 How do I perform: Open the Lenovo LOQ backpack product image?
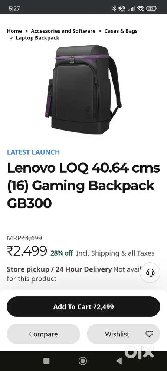point(83,89)
